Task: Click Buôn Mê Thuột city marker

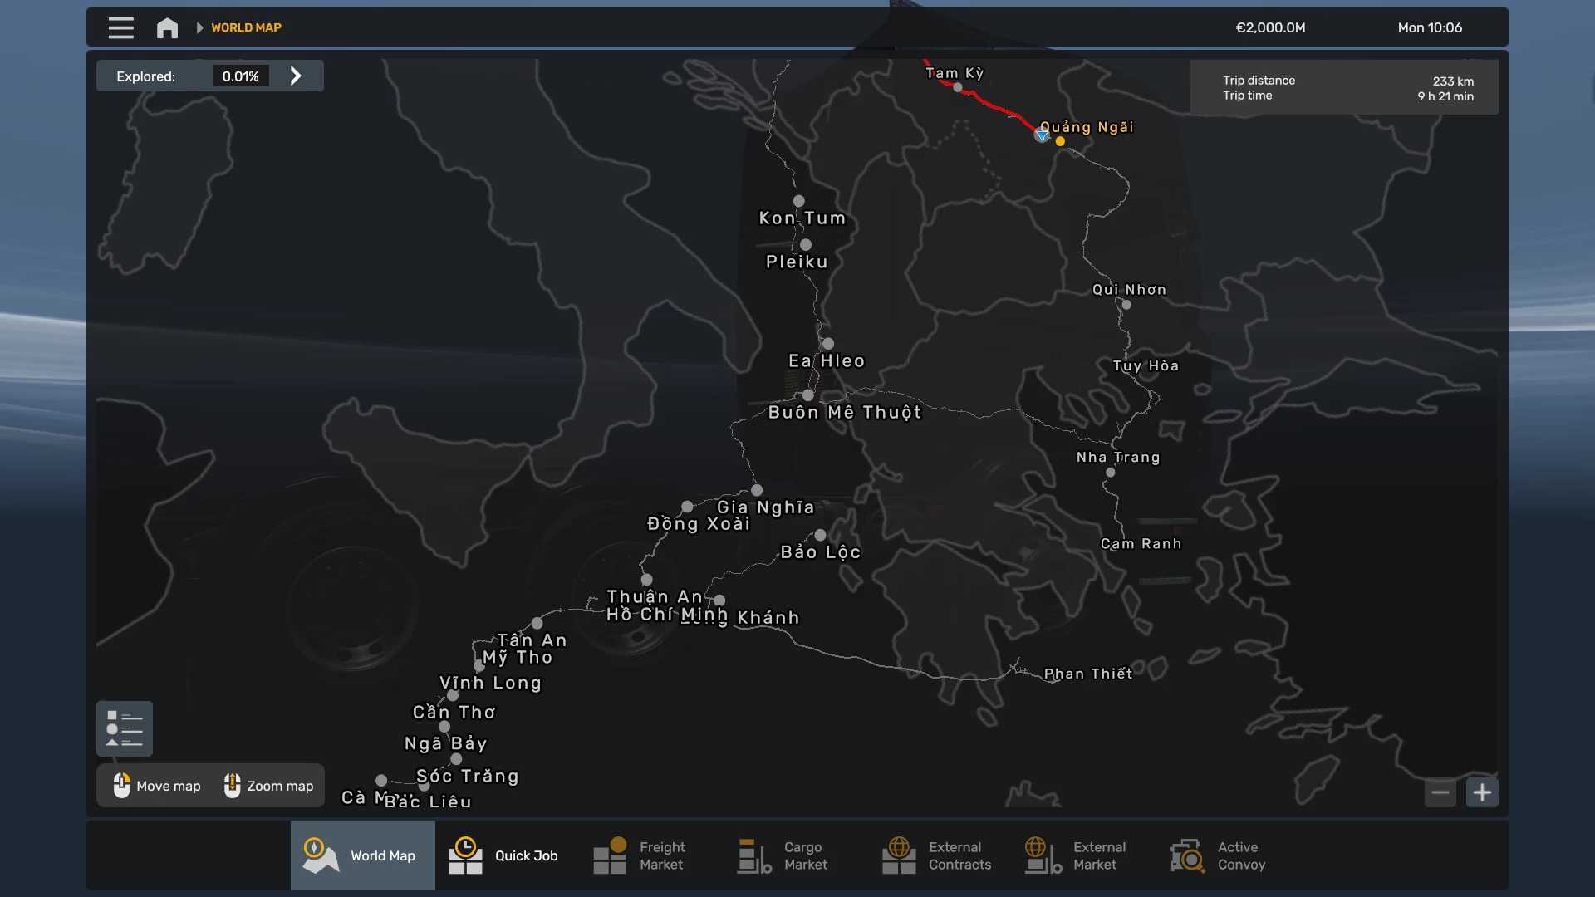Action: (807, 395)
